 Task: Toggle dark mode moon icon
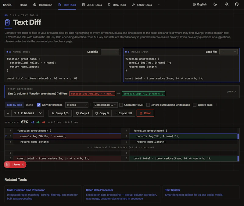(215, 4)
